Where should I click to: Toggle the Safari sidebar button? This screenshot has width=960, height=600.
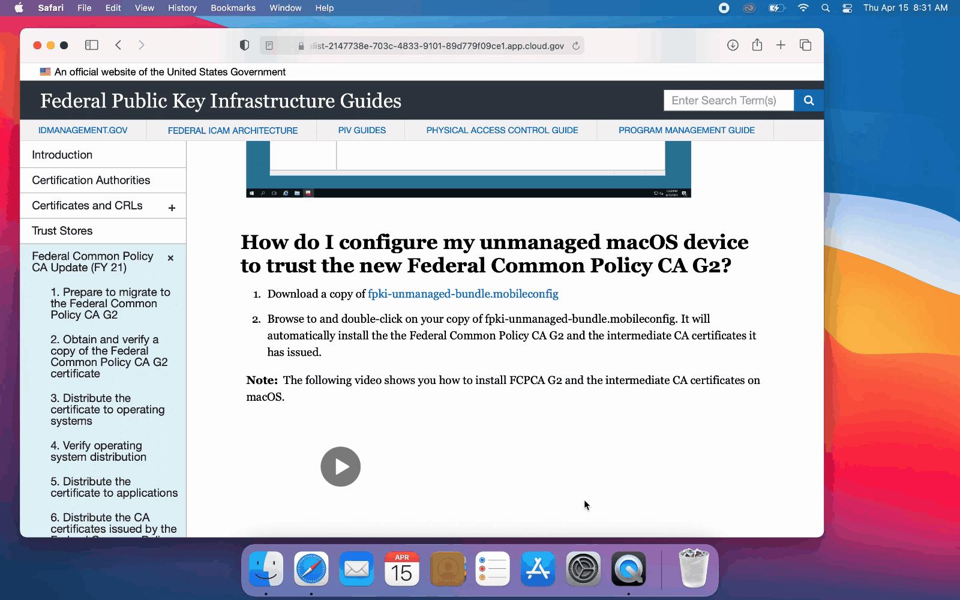91,45
